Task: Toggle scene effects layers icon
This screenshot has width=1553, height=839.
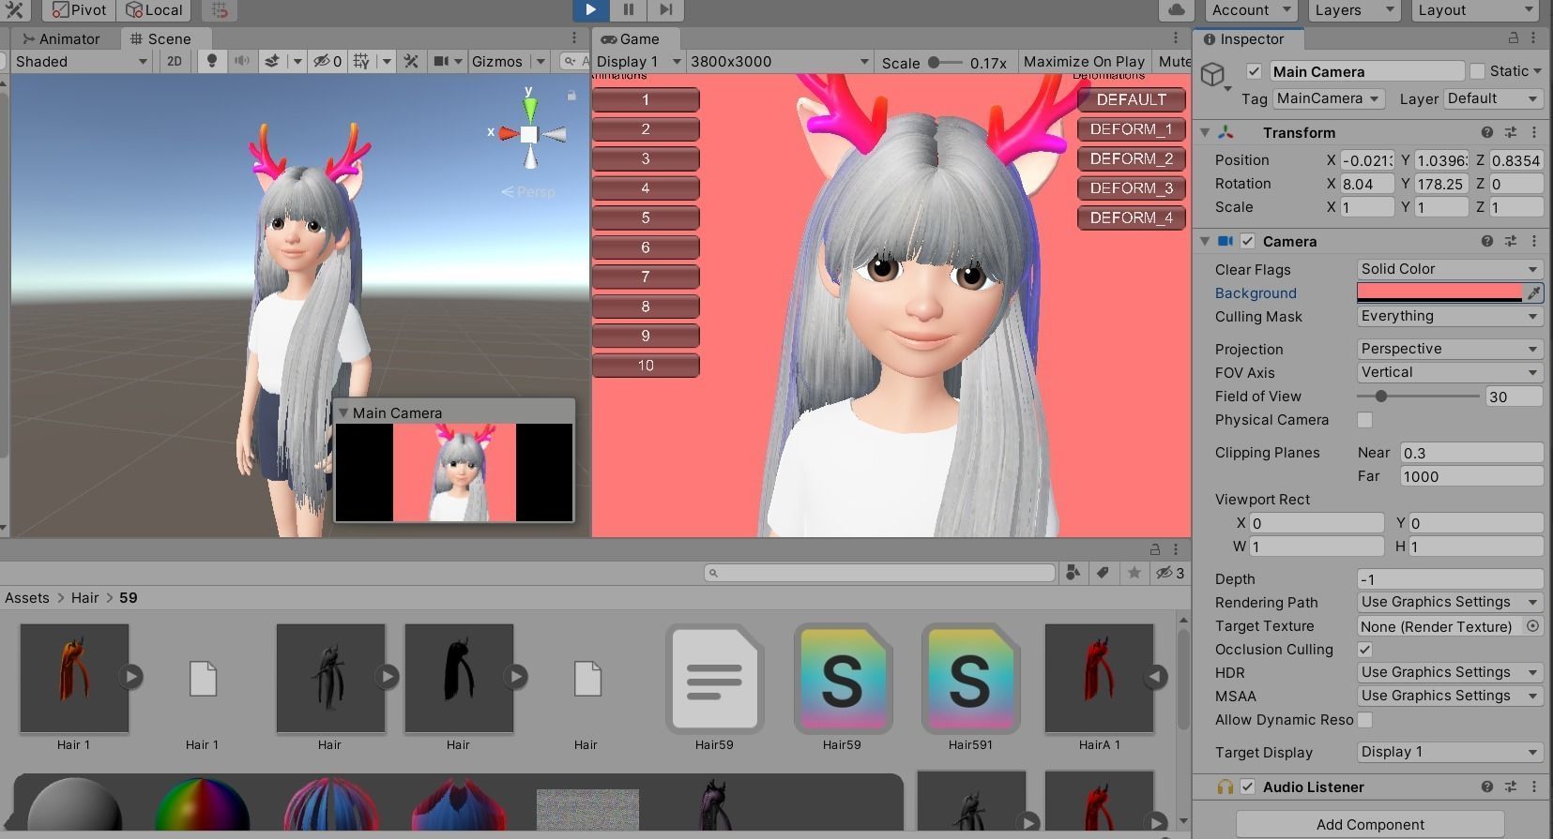Action: pyautogui.click(x=272, y=61)
